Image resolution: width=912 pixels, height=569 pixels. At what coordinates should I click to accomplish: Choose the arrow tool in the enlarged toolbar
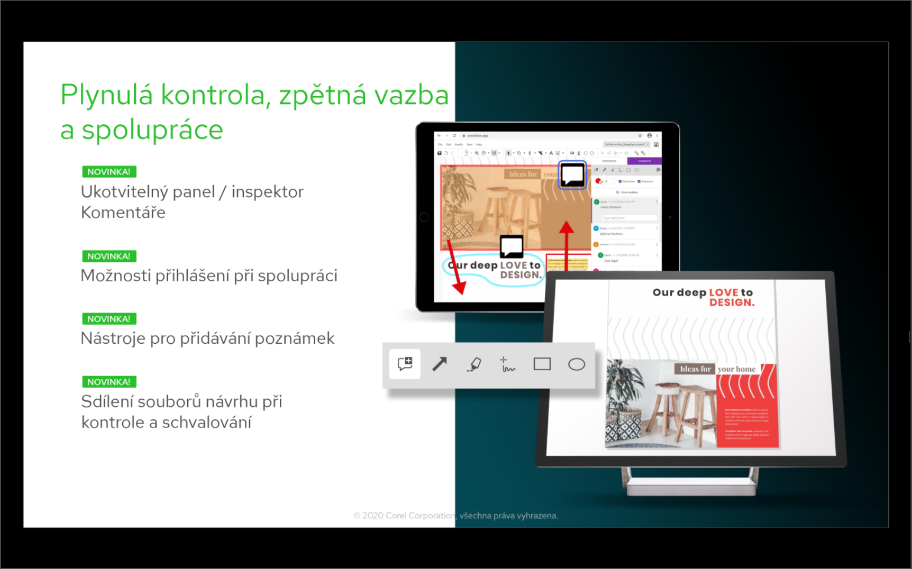(439, 364)
